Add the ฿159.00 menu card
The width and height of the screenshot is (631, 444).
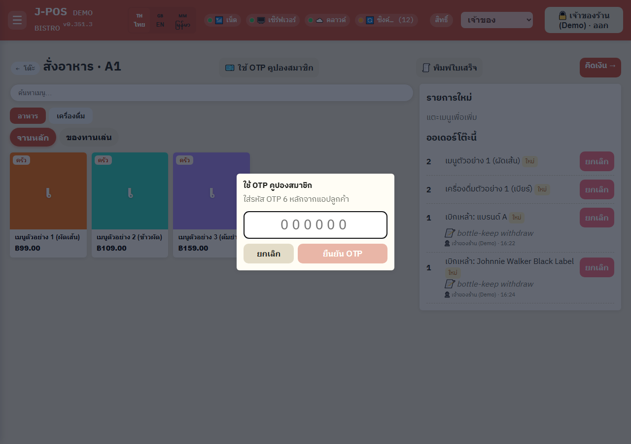click(x=211, y=205)
